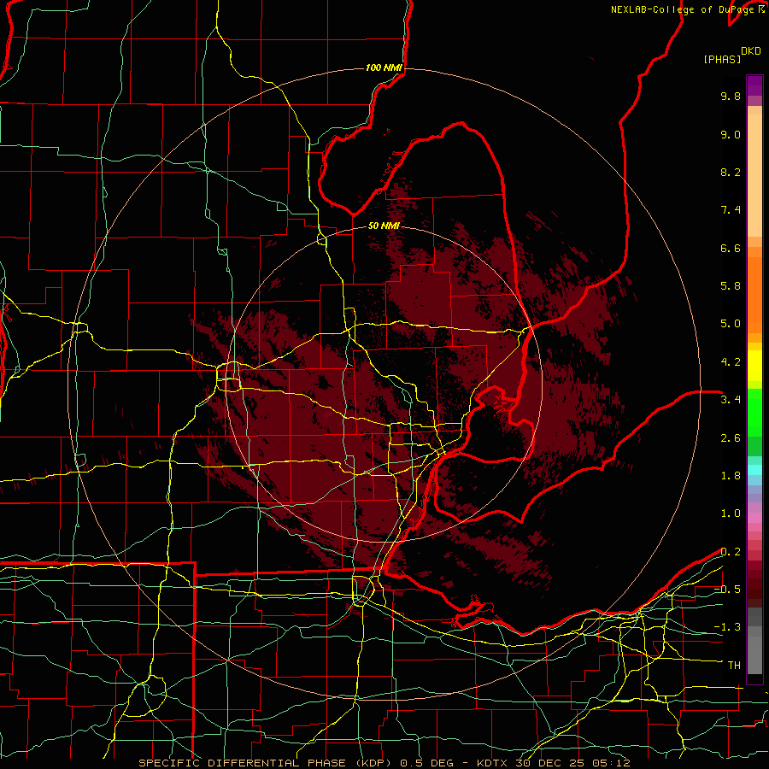
Task: Click the pink segment of the color bar
Action: (754, 518)
